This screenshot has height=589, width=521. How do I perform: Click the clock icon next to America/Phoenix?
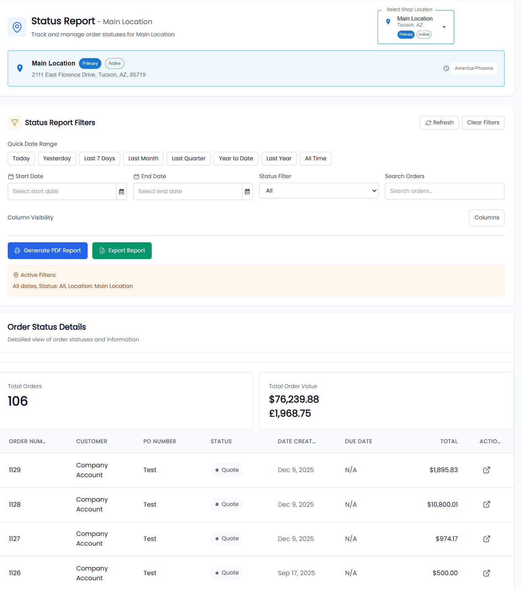click(446, 68)
